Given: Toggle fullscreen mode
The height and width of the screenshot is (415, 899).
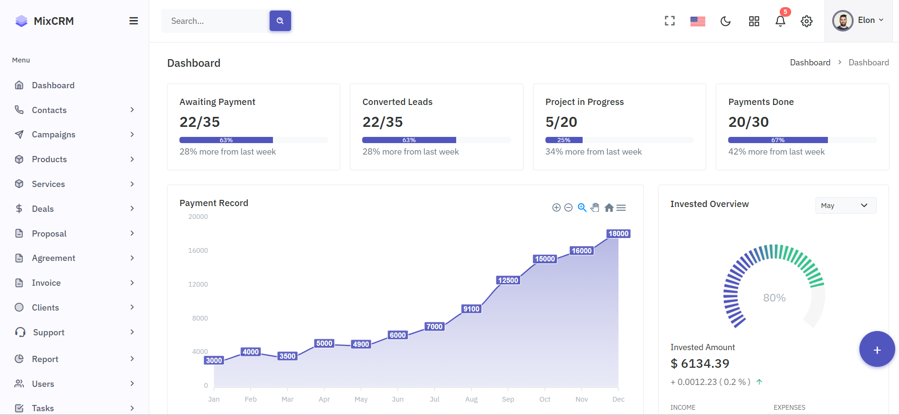Looking at the screenshot, I should 670,21.
